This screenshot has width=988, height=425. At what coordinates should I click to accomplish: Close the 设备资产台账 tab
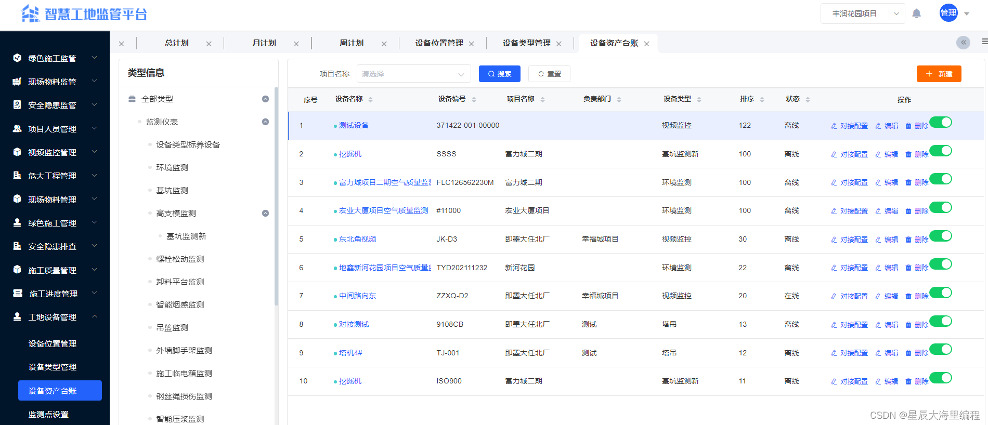coord(646,44)
